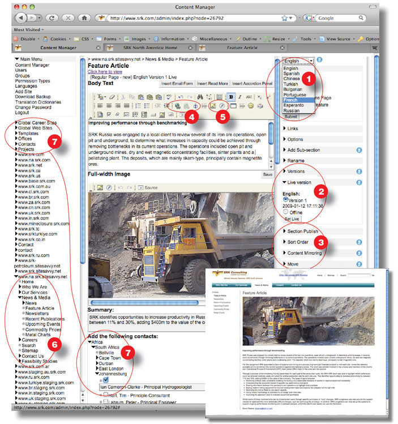Click the Insert Image icon in Body Text toolbar

pos(213,106)
